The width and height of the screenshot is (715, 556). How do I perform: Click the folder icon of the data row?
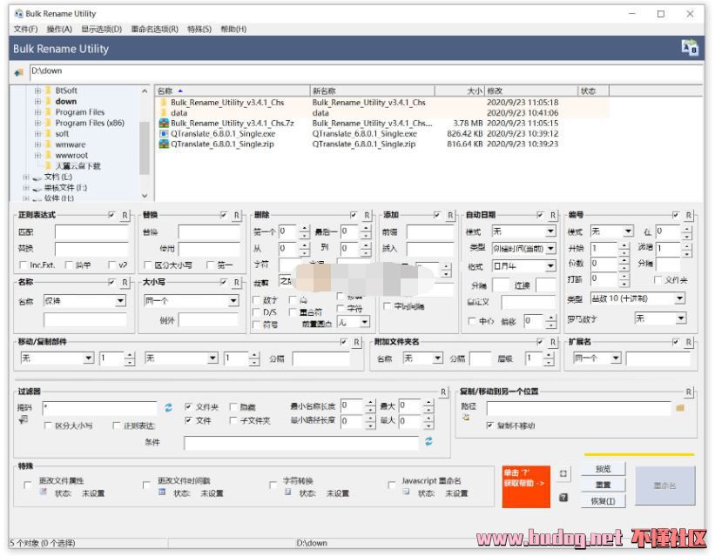tap(164, 112)
